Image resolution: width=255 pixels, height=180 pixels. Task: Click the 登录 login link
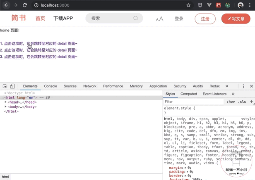tap(179, 19)
